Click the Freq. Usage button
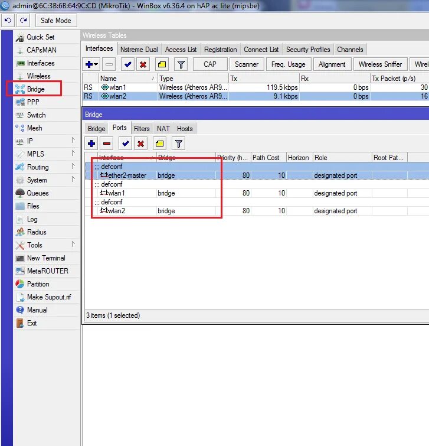This screenshot has height=446, width=429. click(x=289, y=64)
